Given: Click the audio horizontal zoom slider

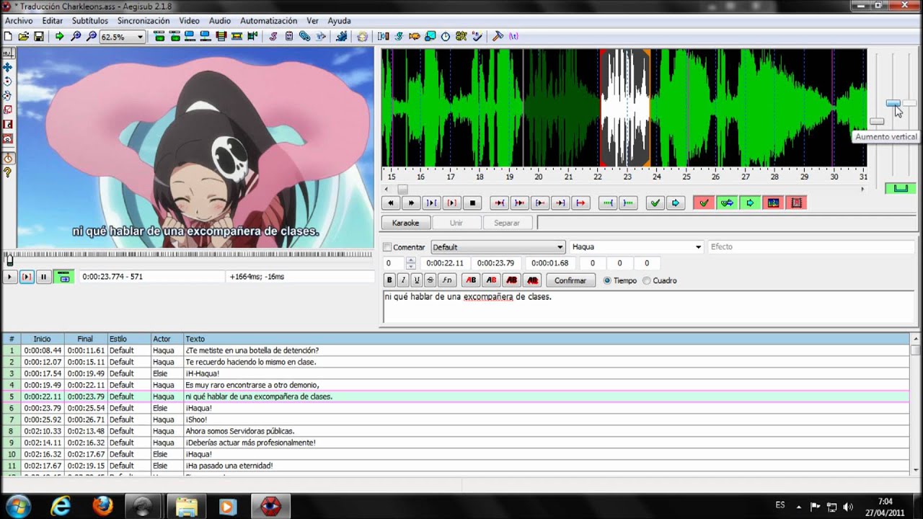Looking at the screenshot, I should pos(877,122).
